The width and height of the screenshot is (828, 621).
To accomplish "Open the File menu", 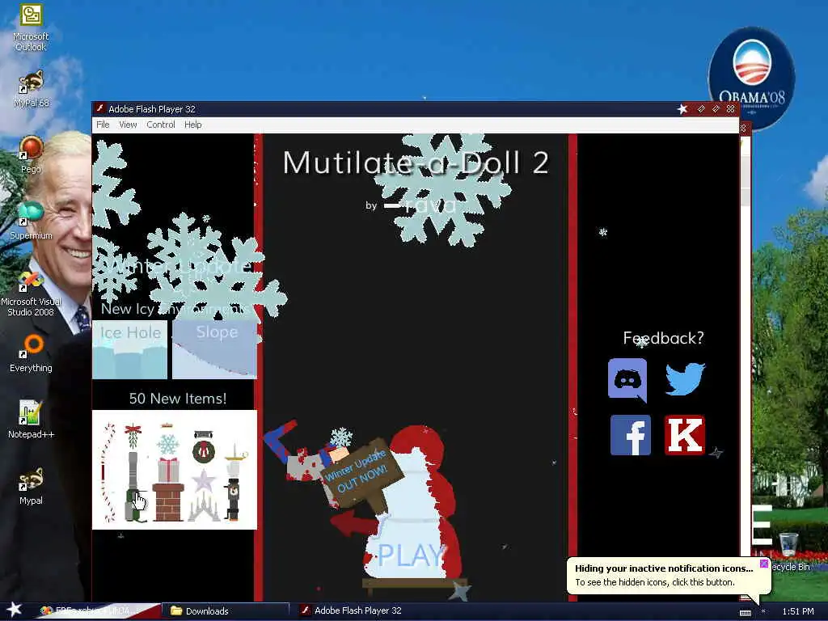I will point(103,125).
